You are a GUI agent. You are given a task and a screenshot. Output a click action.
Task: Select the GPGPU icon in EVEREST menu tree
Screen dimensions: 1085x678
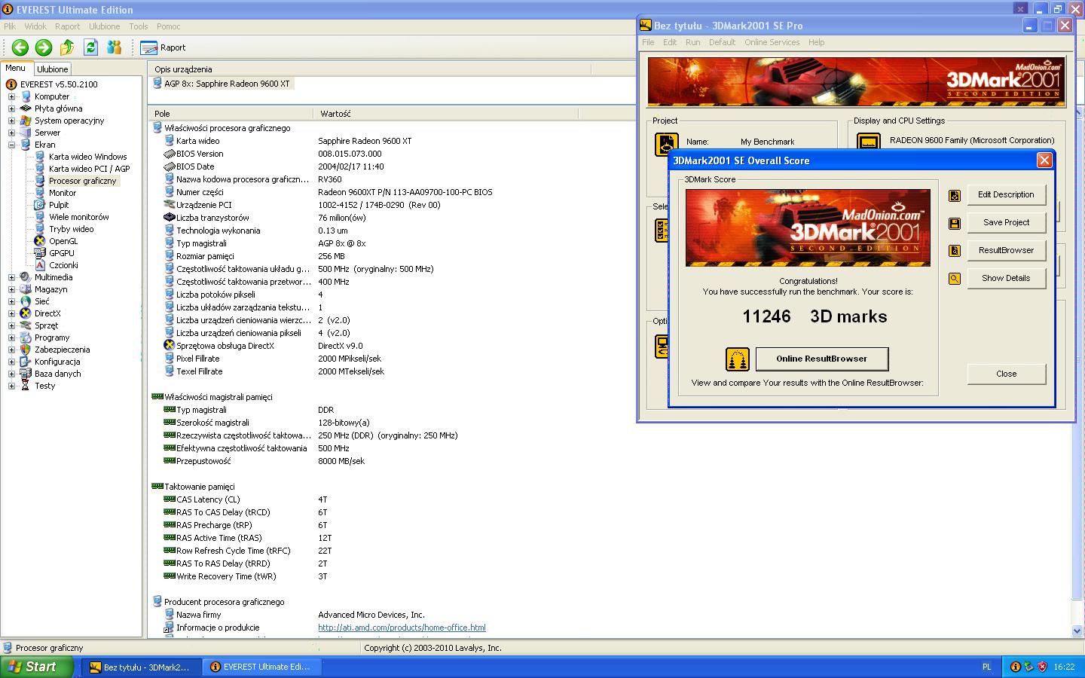[39, 253]
